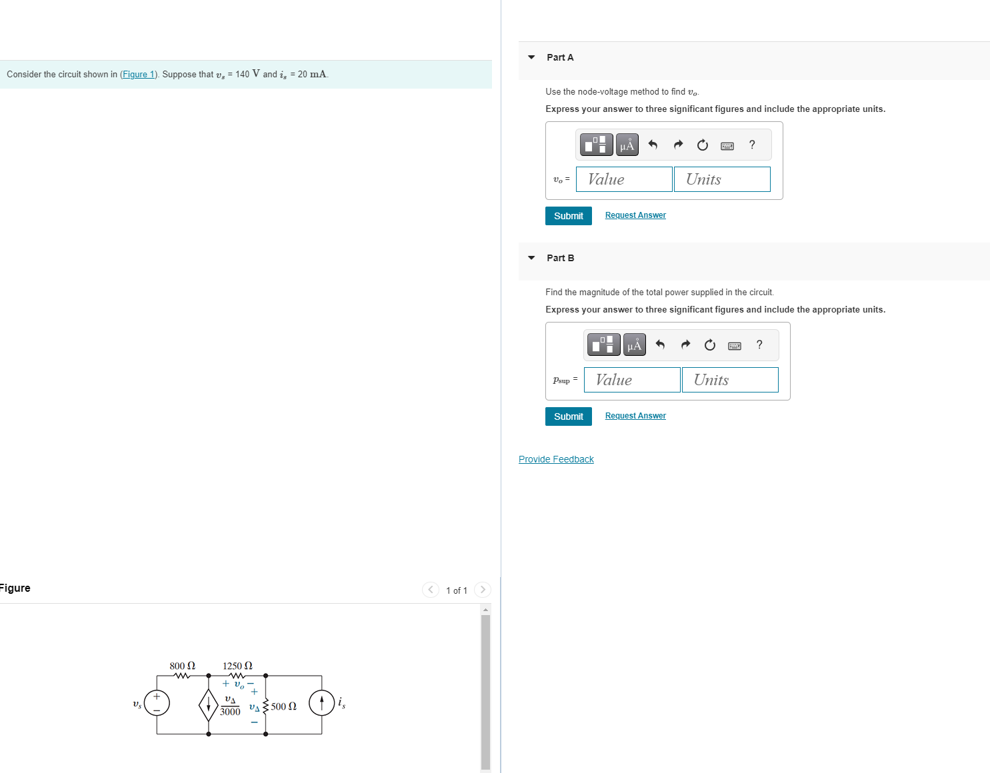The image size is (990, 773).
Task: Collapse the Part B section
Action: pos(531,258)
